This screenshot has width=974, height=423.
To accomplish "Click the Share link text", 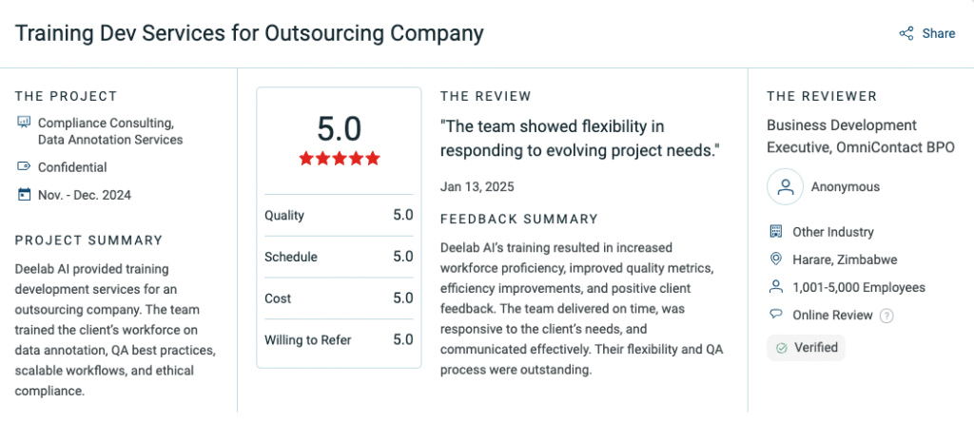I will pyautogui.click(x=938, y=33).
